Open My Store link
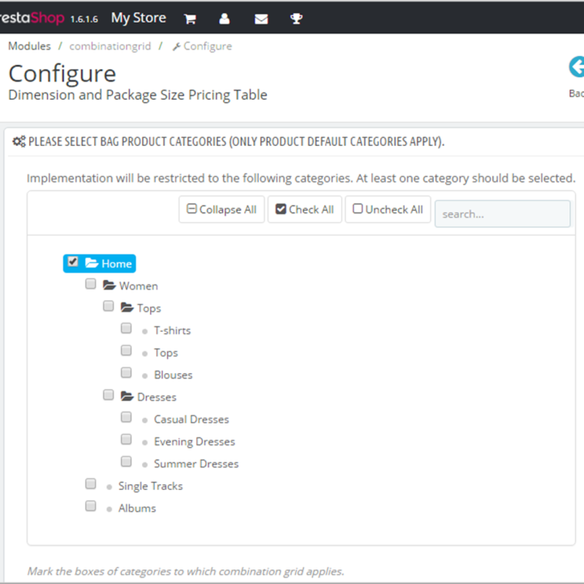The image size is (584, 584). (139, 18)
